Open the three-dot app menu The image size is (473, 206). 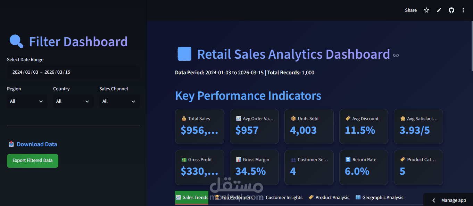(x=463, y=10)
